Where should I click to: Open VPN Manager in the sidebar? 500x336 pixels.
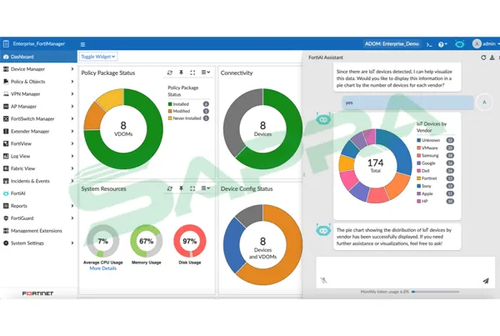coord(38,94)
